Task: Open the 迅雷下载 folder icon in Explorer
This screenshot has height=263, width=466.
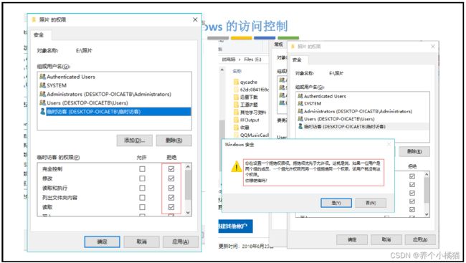Action: (237, 97)
